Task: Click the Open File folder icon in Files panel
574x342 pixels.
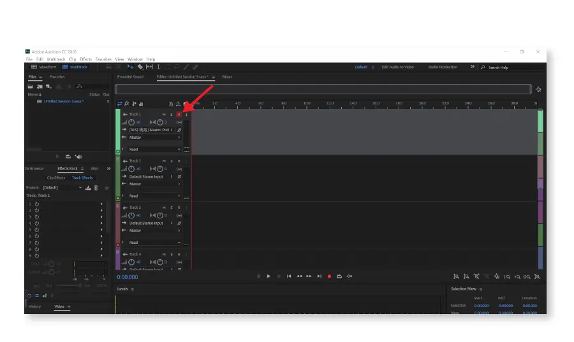Action: click(x=31, y=86)
